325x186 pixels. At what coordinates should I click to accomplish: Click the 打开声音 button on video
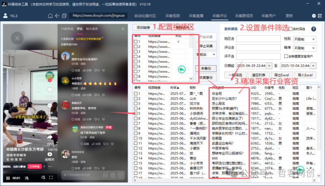click(35, 167)
